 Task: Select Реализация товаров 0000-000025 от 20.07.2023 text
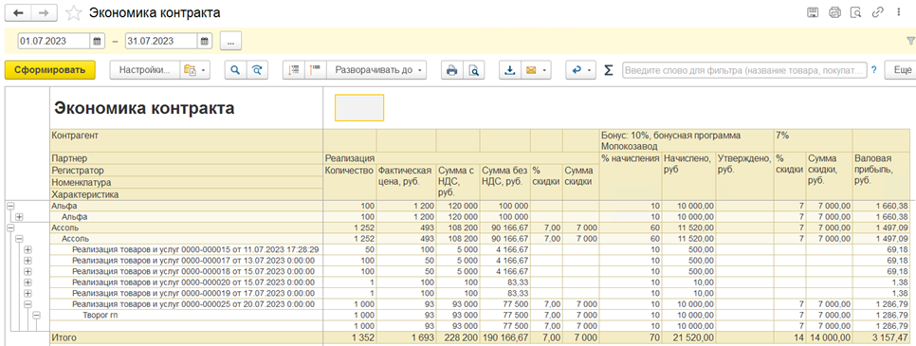click(x=193, y=304)
